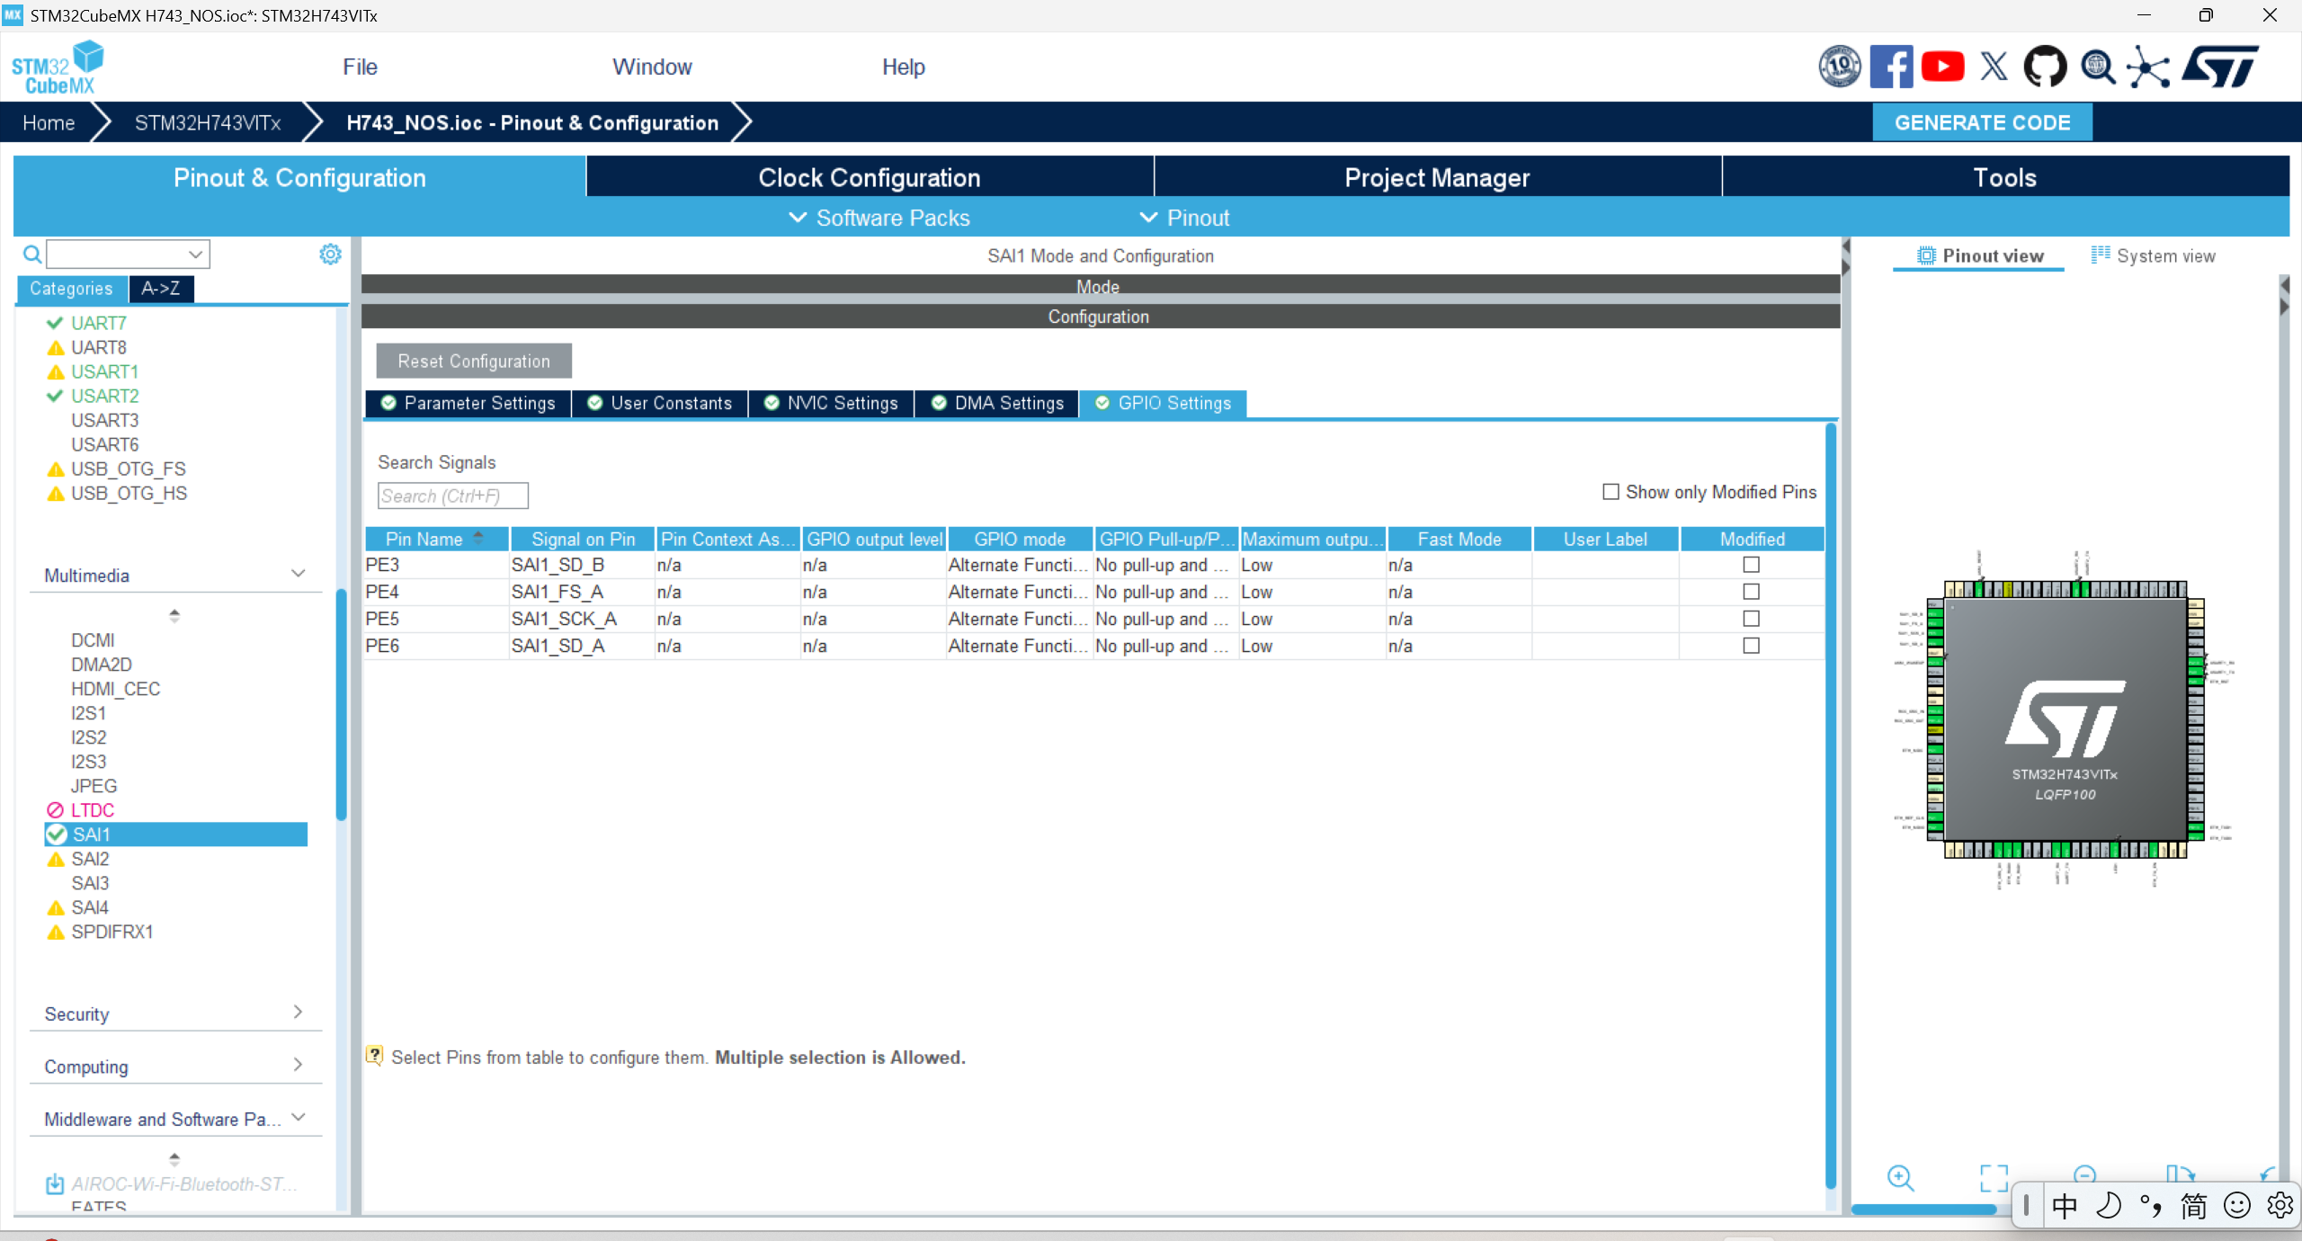Check the Modified box for PE3
This screenshot has width=2302, height=1241.
click(1751, 565)
